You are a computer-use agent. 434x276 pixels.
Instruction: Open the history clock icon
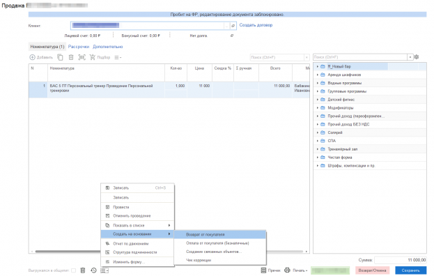point(93,270)
